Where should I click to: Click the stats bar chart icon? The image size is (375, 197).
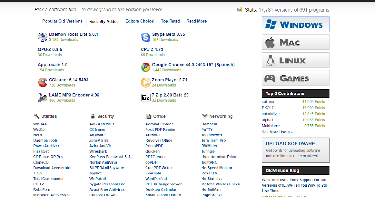click(x=240, y=9)
